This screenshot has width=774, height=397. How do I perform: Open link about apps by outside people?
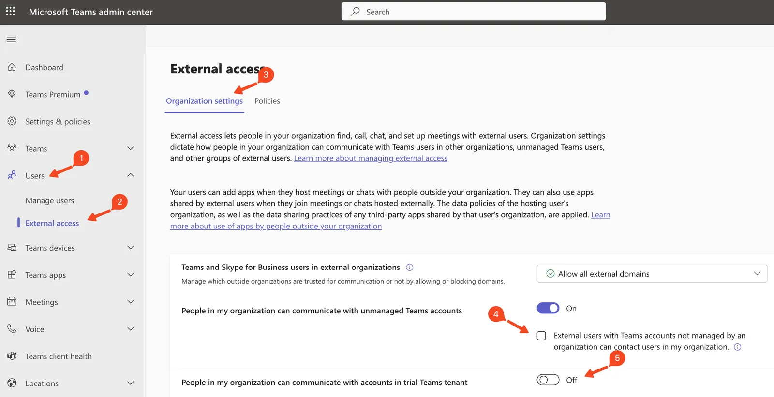[x=390, y=220]
